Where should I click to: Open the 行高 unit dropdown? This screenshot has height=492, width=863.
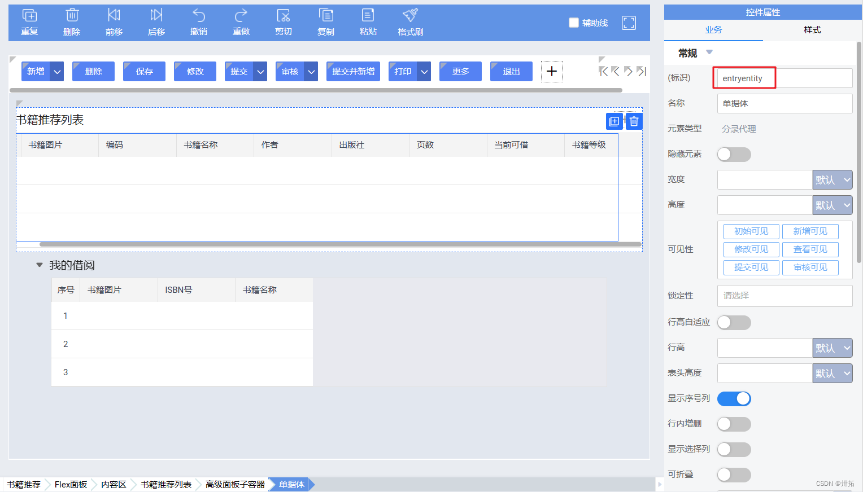tap(833, 348)
